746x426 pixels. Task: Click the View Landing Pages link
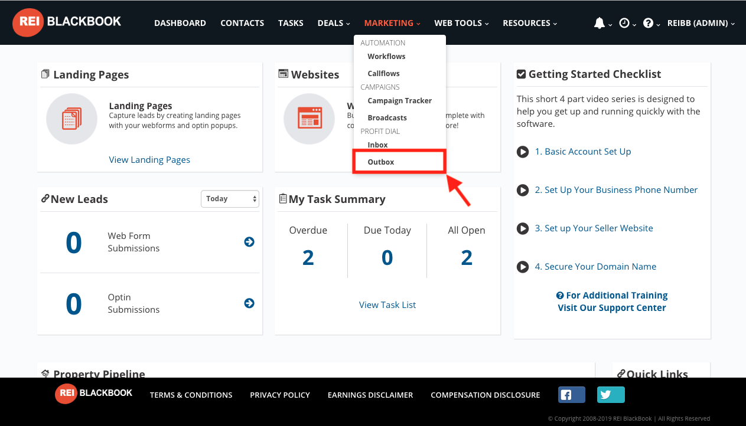tap(149, 160)
